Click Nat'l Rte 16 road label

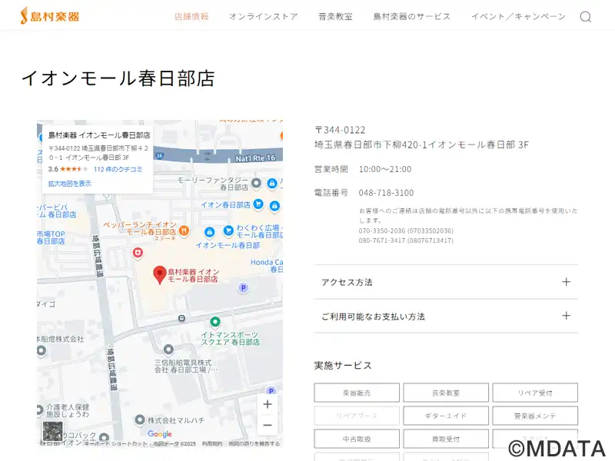pyautogui.click(x=255, y=158)
